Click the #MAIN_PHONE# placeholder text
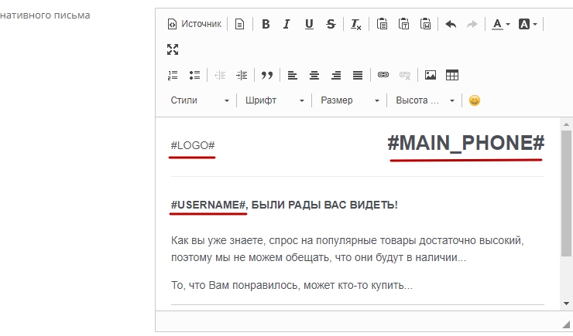The width and height of the screenshot is (573, 336). [x=465, y=143]
